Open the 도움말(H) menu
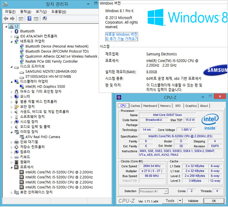This screenshot has height=207, width=228. click(59, 12)
